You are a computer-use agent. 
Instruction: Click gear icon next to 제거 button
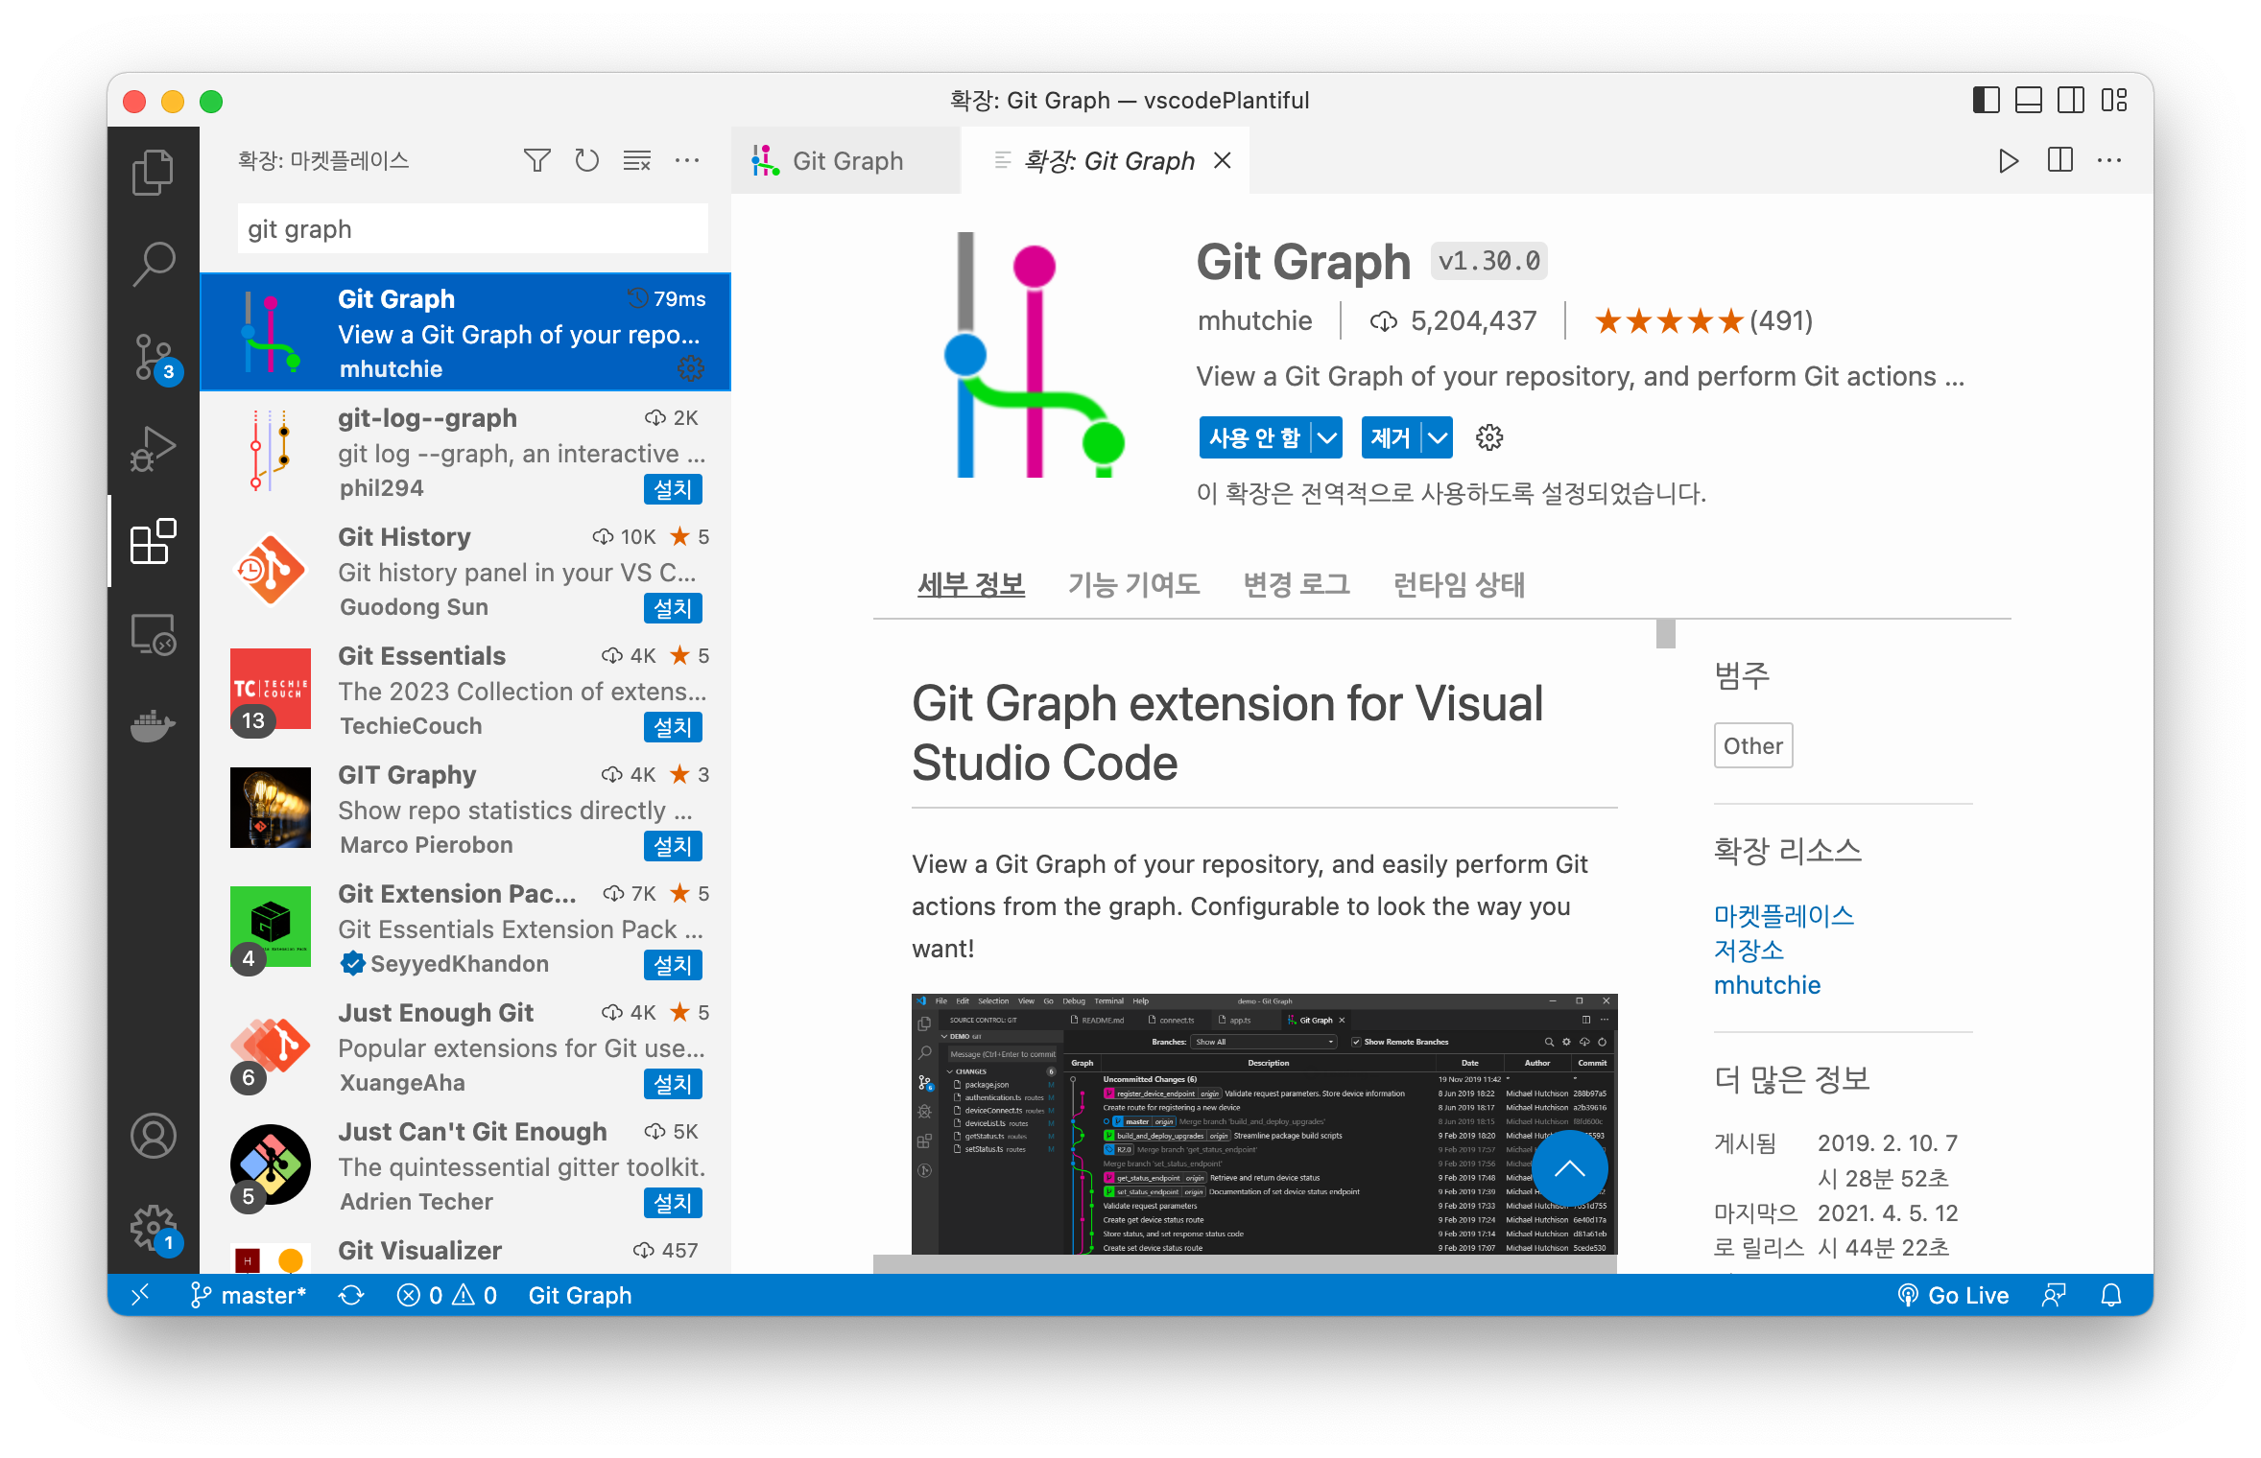tap(1488, 438)
